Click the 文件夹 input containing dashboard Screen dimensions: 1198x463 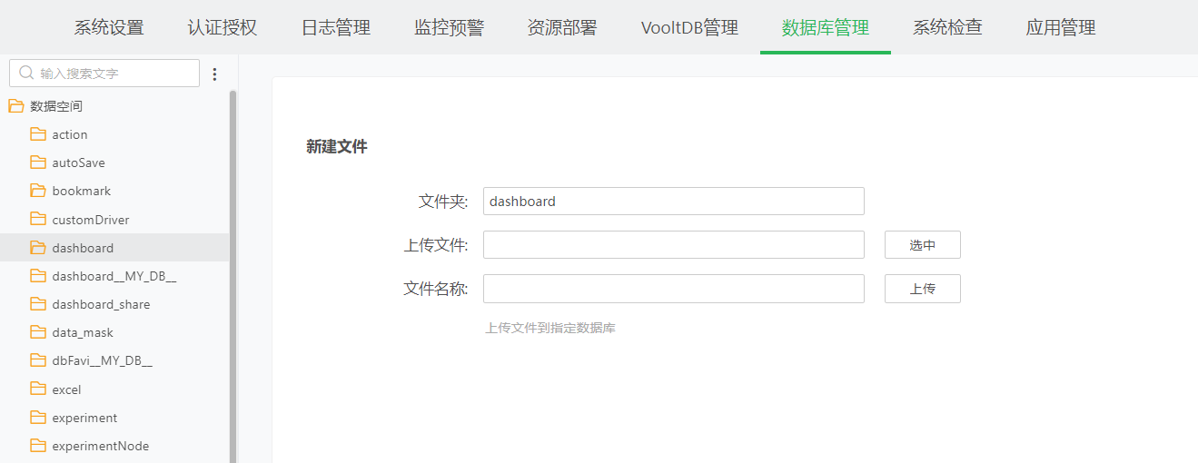pos(673,202)
